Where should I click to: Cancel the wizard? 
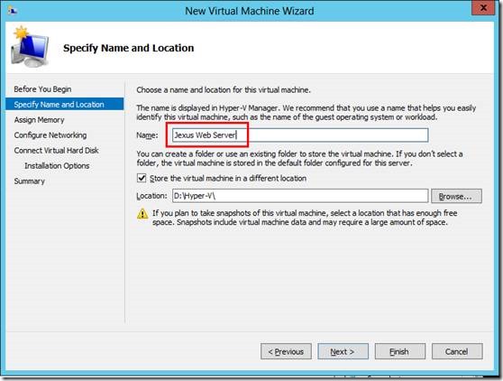457,351
